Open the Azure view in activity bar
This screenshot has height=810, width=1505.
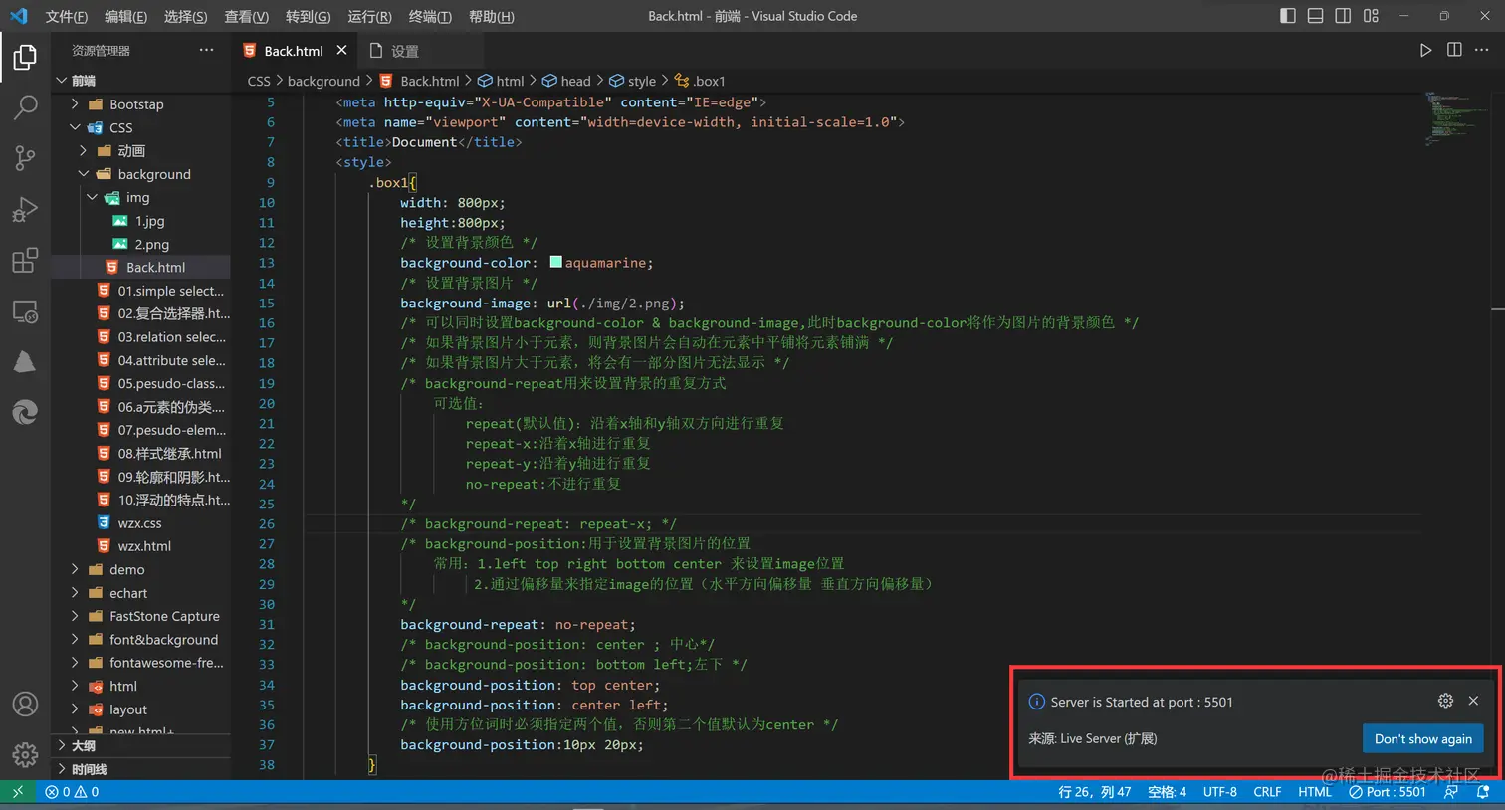pos(25,362)
